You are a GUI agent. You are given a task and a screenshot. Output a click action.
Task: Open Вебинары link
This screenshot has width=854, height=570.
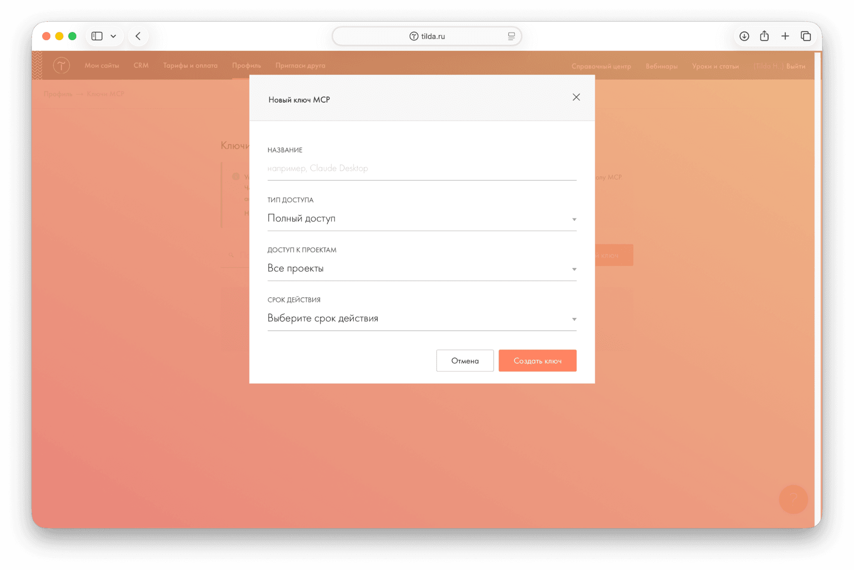pos(661,66)
